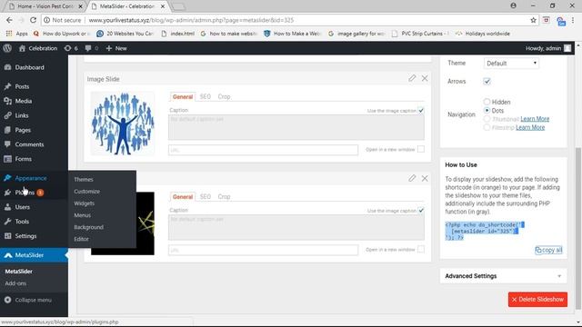
Task: Select Hidden navigation option
Action: coord(487,102)
